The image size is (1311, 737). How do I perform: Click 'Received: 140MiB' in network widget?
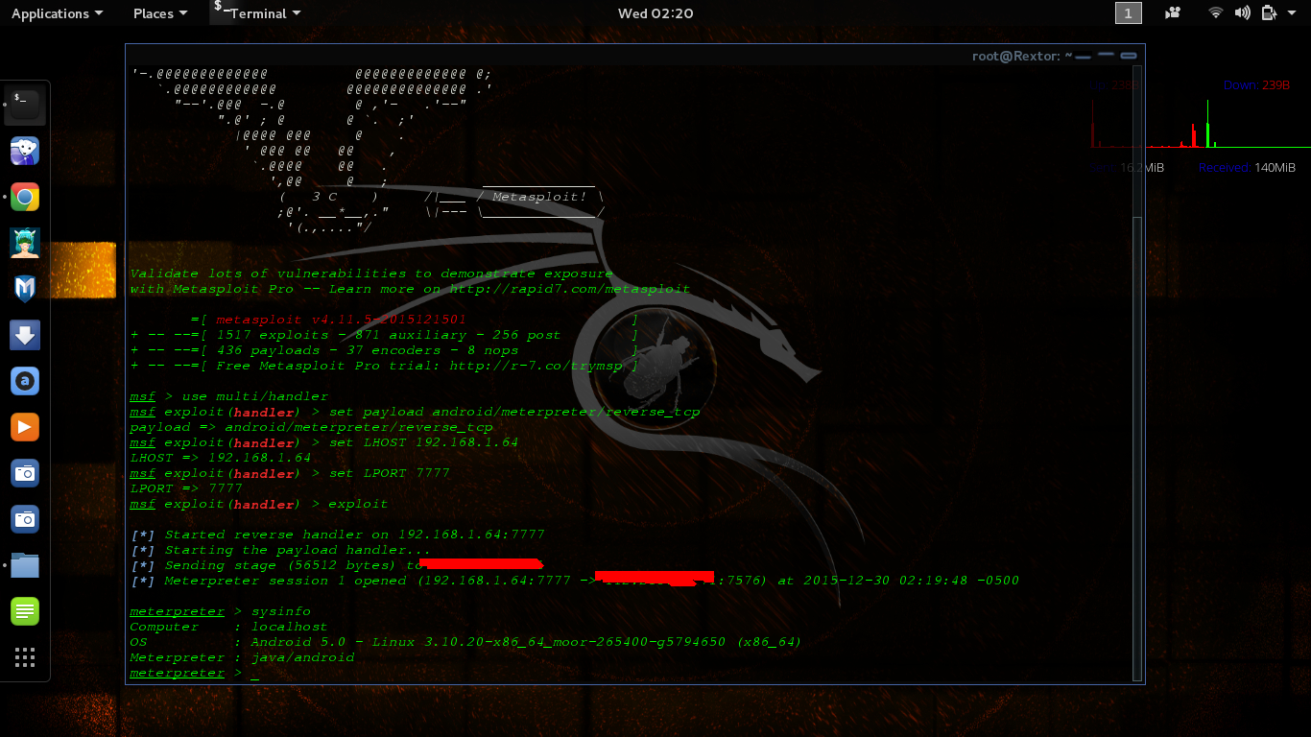tap(1248, 168)
